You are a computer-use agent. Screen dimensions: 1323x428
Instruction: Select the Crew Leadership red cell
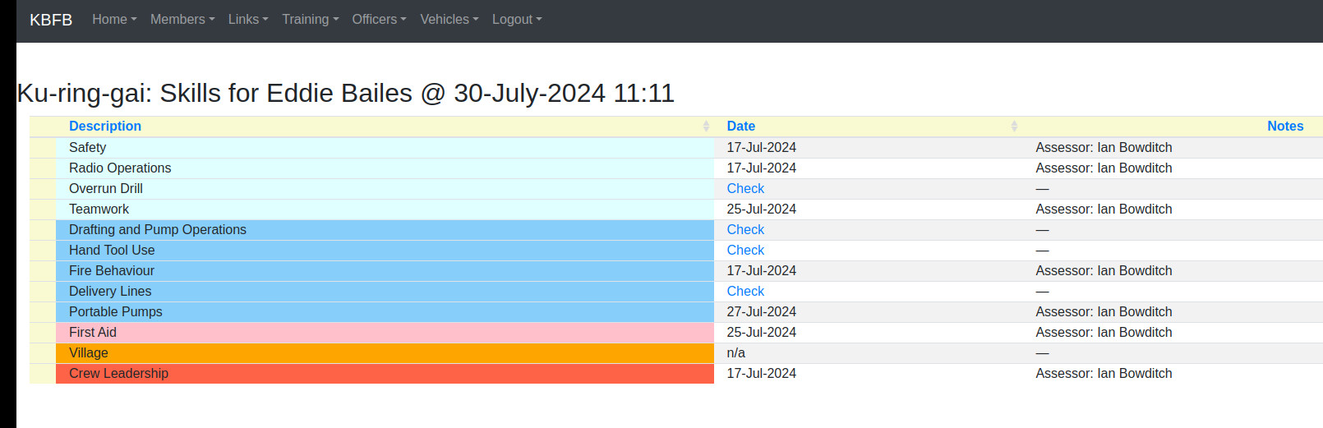click(x=385, y=374)
